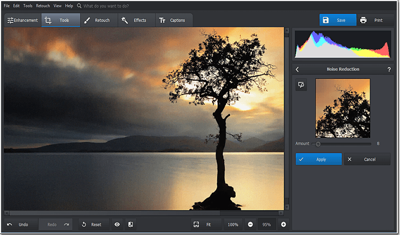Set zoom to 100%

(x=233, y=224)
